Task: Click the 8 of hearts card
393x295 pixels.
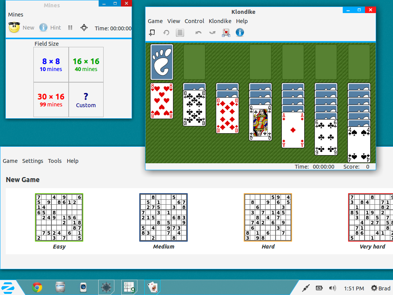Action: click(x=162, y=101)
